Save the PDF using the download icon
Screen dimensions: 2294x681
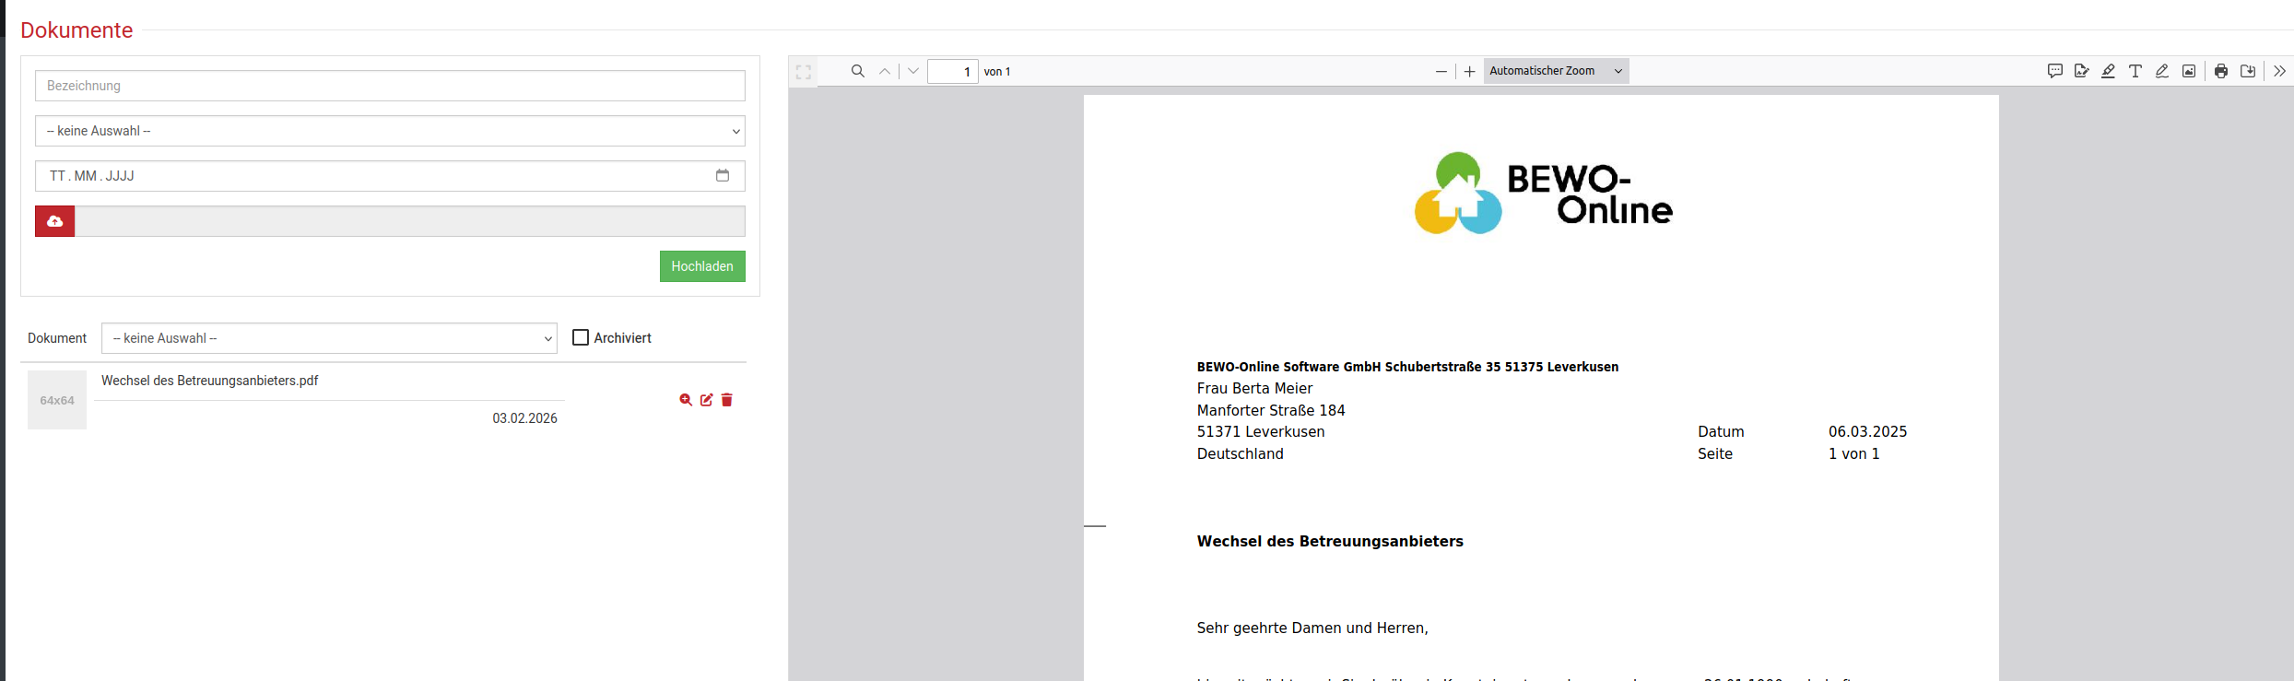[x=2248, y=71]
